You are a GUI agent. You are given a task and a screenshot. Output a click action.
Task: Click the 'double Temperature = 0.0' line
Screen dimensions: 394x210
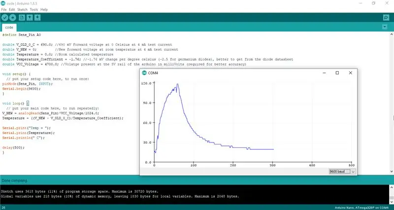coord(58,54)
